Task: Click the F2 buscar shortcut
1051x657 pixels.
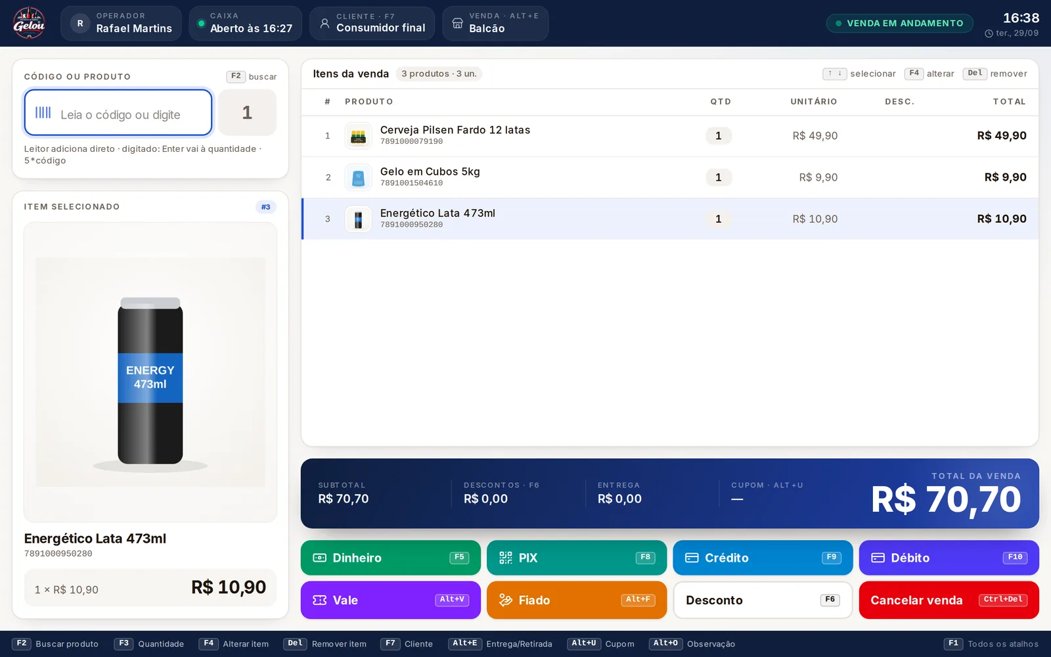Action: coord(252,76)
